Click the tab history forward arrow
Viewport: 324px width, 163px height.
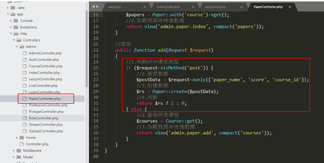(x=97, y=6)
